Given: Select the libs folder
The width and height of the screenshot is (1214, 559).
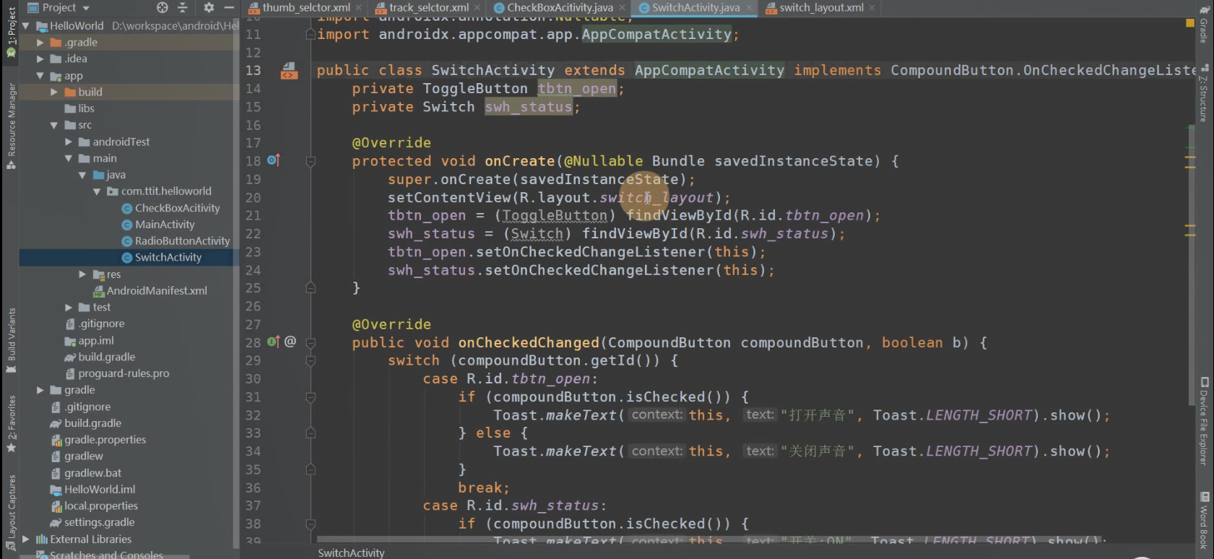Looking at the screenshot, I should [79, 108].
